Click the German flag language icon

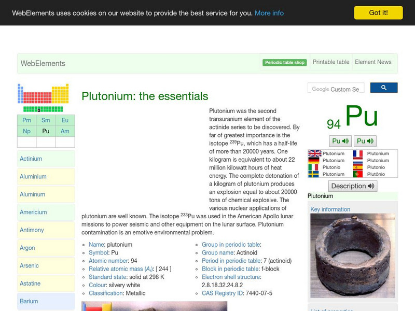point(313,160)
